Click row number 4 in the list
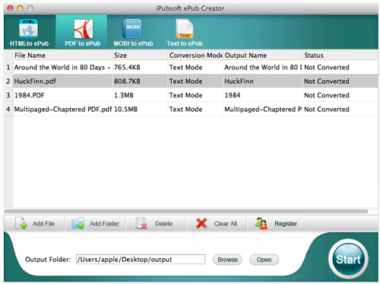Image resolution: width=380 pixels, height=284 pixels. tap(8, 109)
